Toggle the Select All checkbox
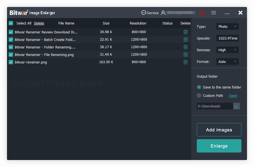This screenshot has height=167, width=254. point(11,23)
